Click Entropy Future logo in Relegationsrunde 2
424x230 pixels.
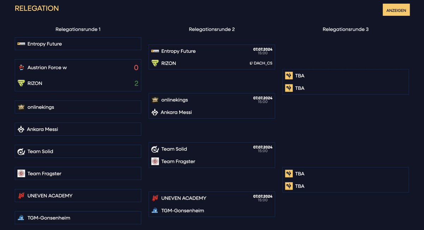(x=155, y=51)
